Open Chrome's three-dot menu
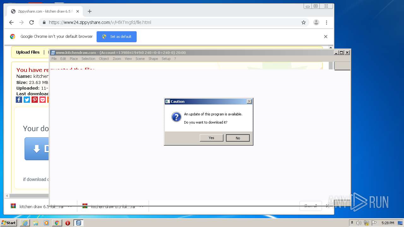 pos(326,22)
